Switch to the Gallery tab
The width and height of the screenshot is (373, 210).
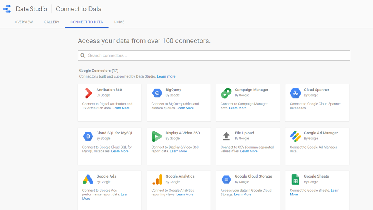tap(51, 22)
